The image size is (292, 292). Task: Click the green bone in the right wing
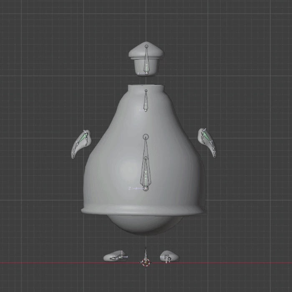[206, 136]
